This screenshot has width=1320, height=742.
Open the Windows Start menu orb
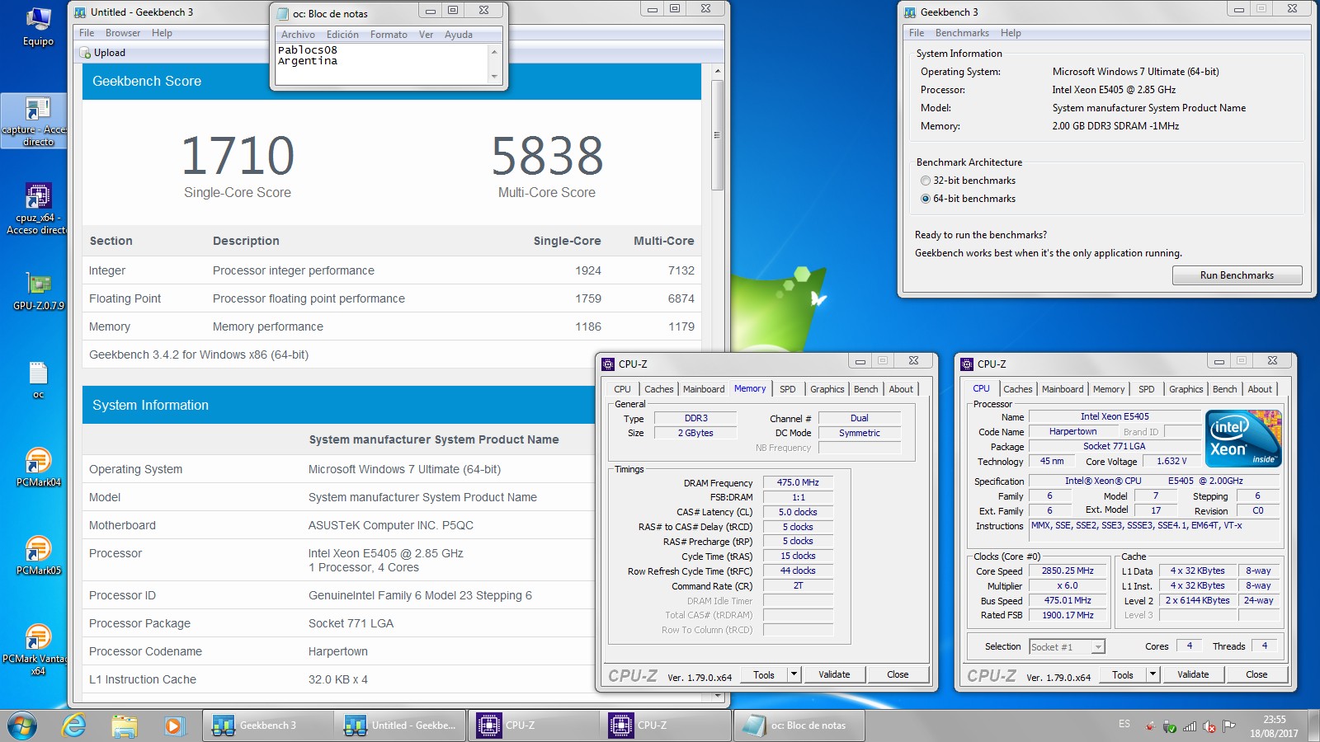[22, 726]
